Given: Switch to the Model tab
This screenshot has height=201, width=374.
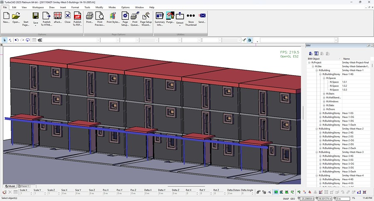Looking at the screenshot, I should click(x=10, y=186).
